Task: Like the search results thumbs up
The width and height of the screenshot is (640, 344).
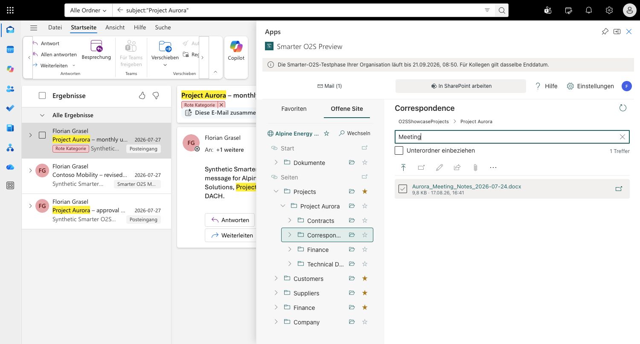Action: click(142, 95)
